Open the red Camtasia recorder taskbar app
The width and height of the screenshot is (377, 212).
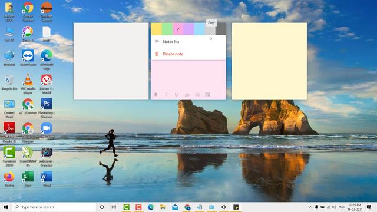(138, 207)
